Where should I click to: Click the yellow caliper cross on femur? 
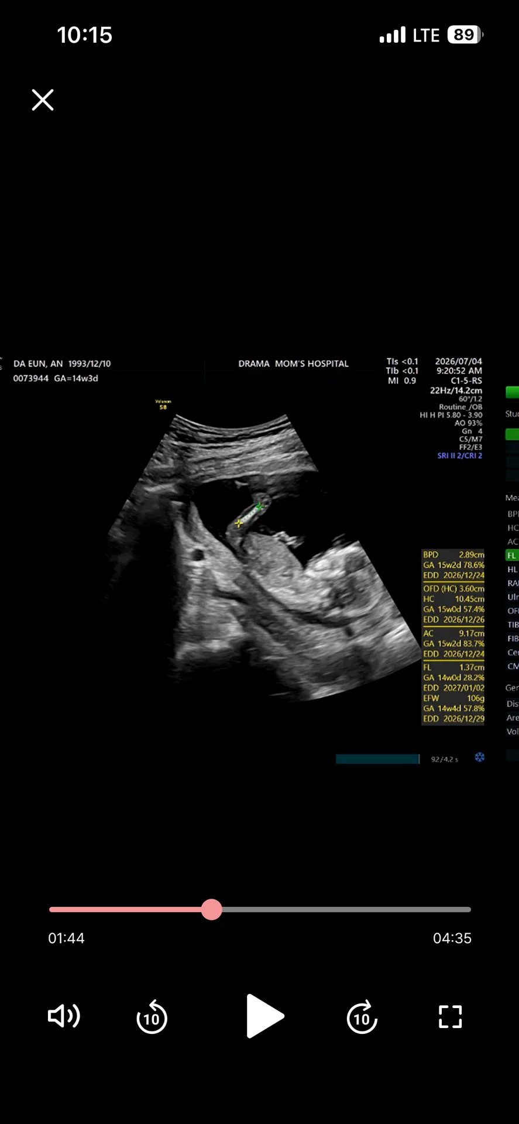[x=239, y=523]
